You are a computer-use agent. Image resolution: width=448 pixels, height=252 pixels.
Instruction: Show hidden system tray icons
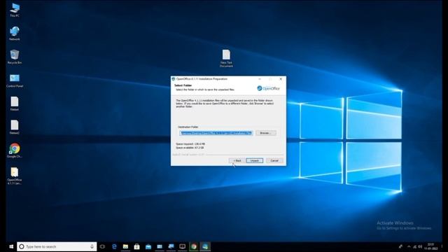tap(409, 246)
